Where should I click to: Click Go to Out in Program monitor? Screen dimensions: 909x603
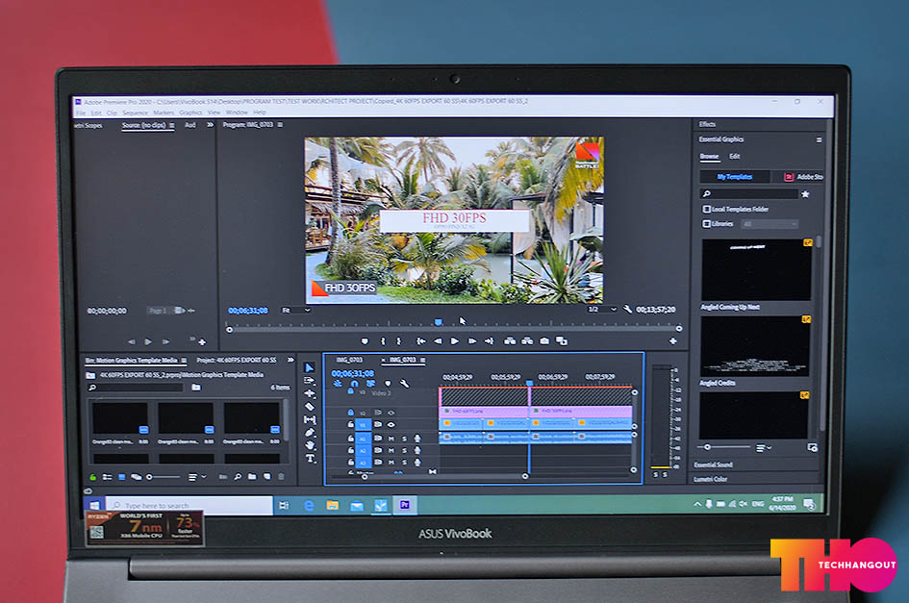point(490,340)
